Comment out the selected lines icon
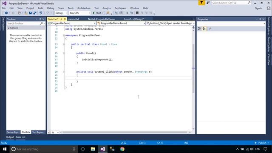Screen dimensions: 272x153 pos(127,13)
